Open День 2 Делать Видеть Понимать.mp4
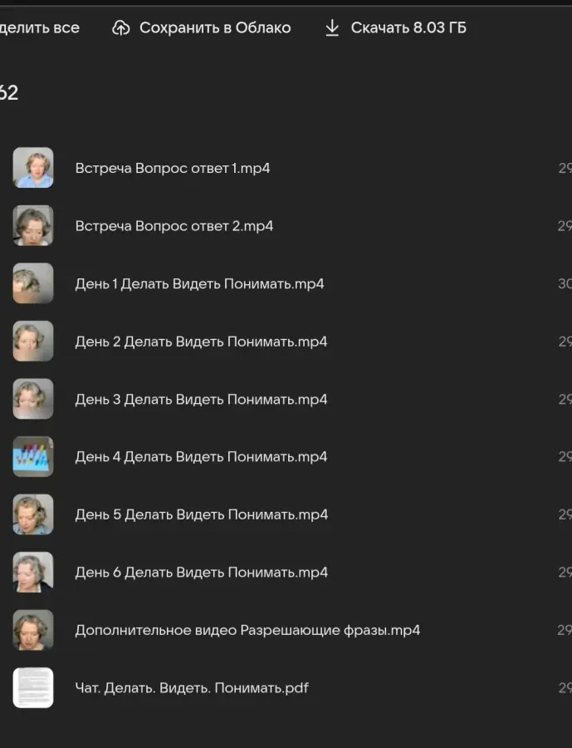Viewport: 572px width, 748px height. coord(201,342)
